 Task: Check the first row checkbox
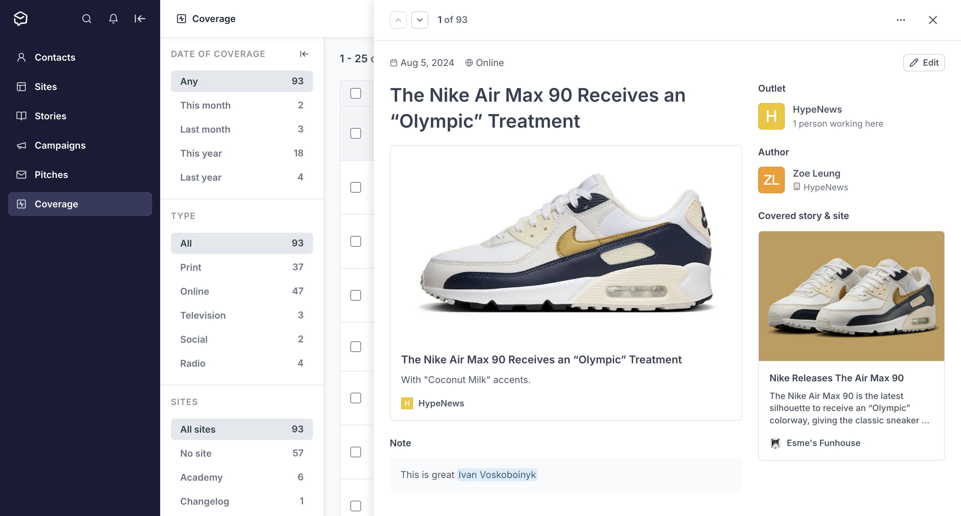[355, 133]
